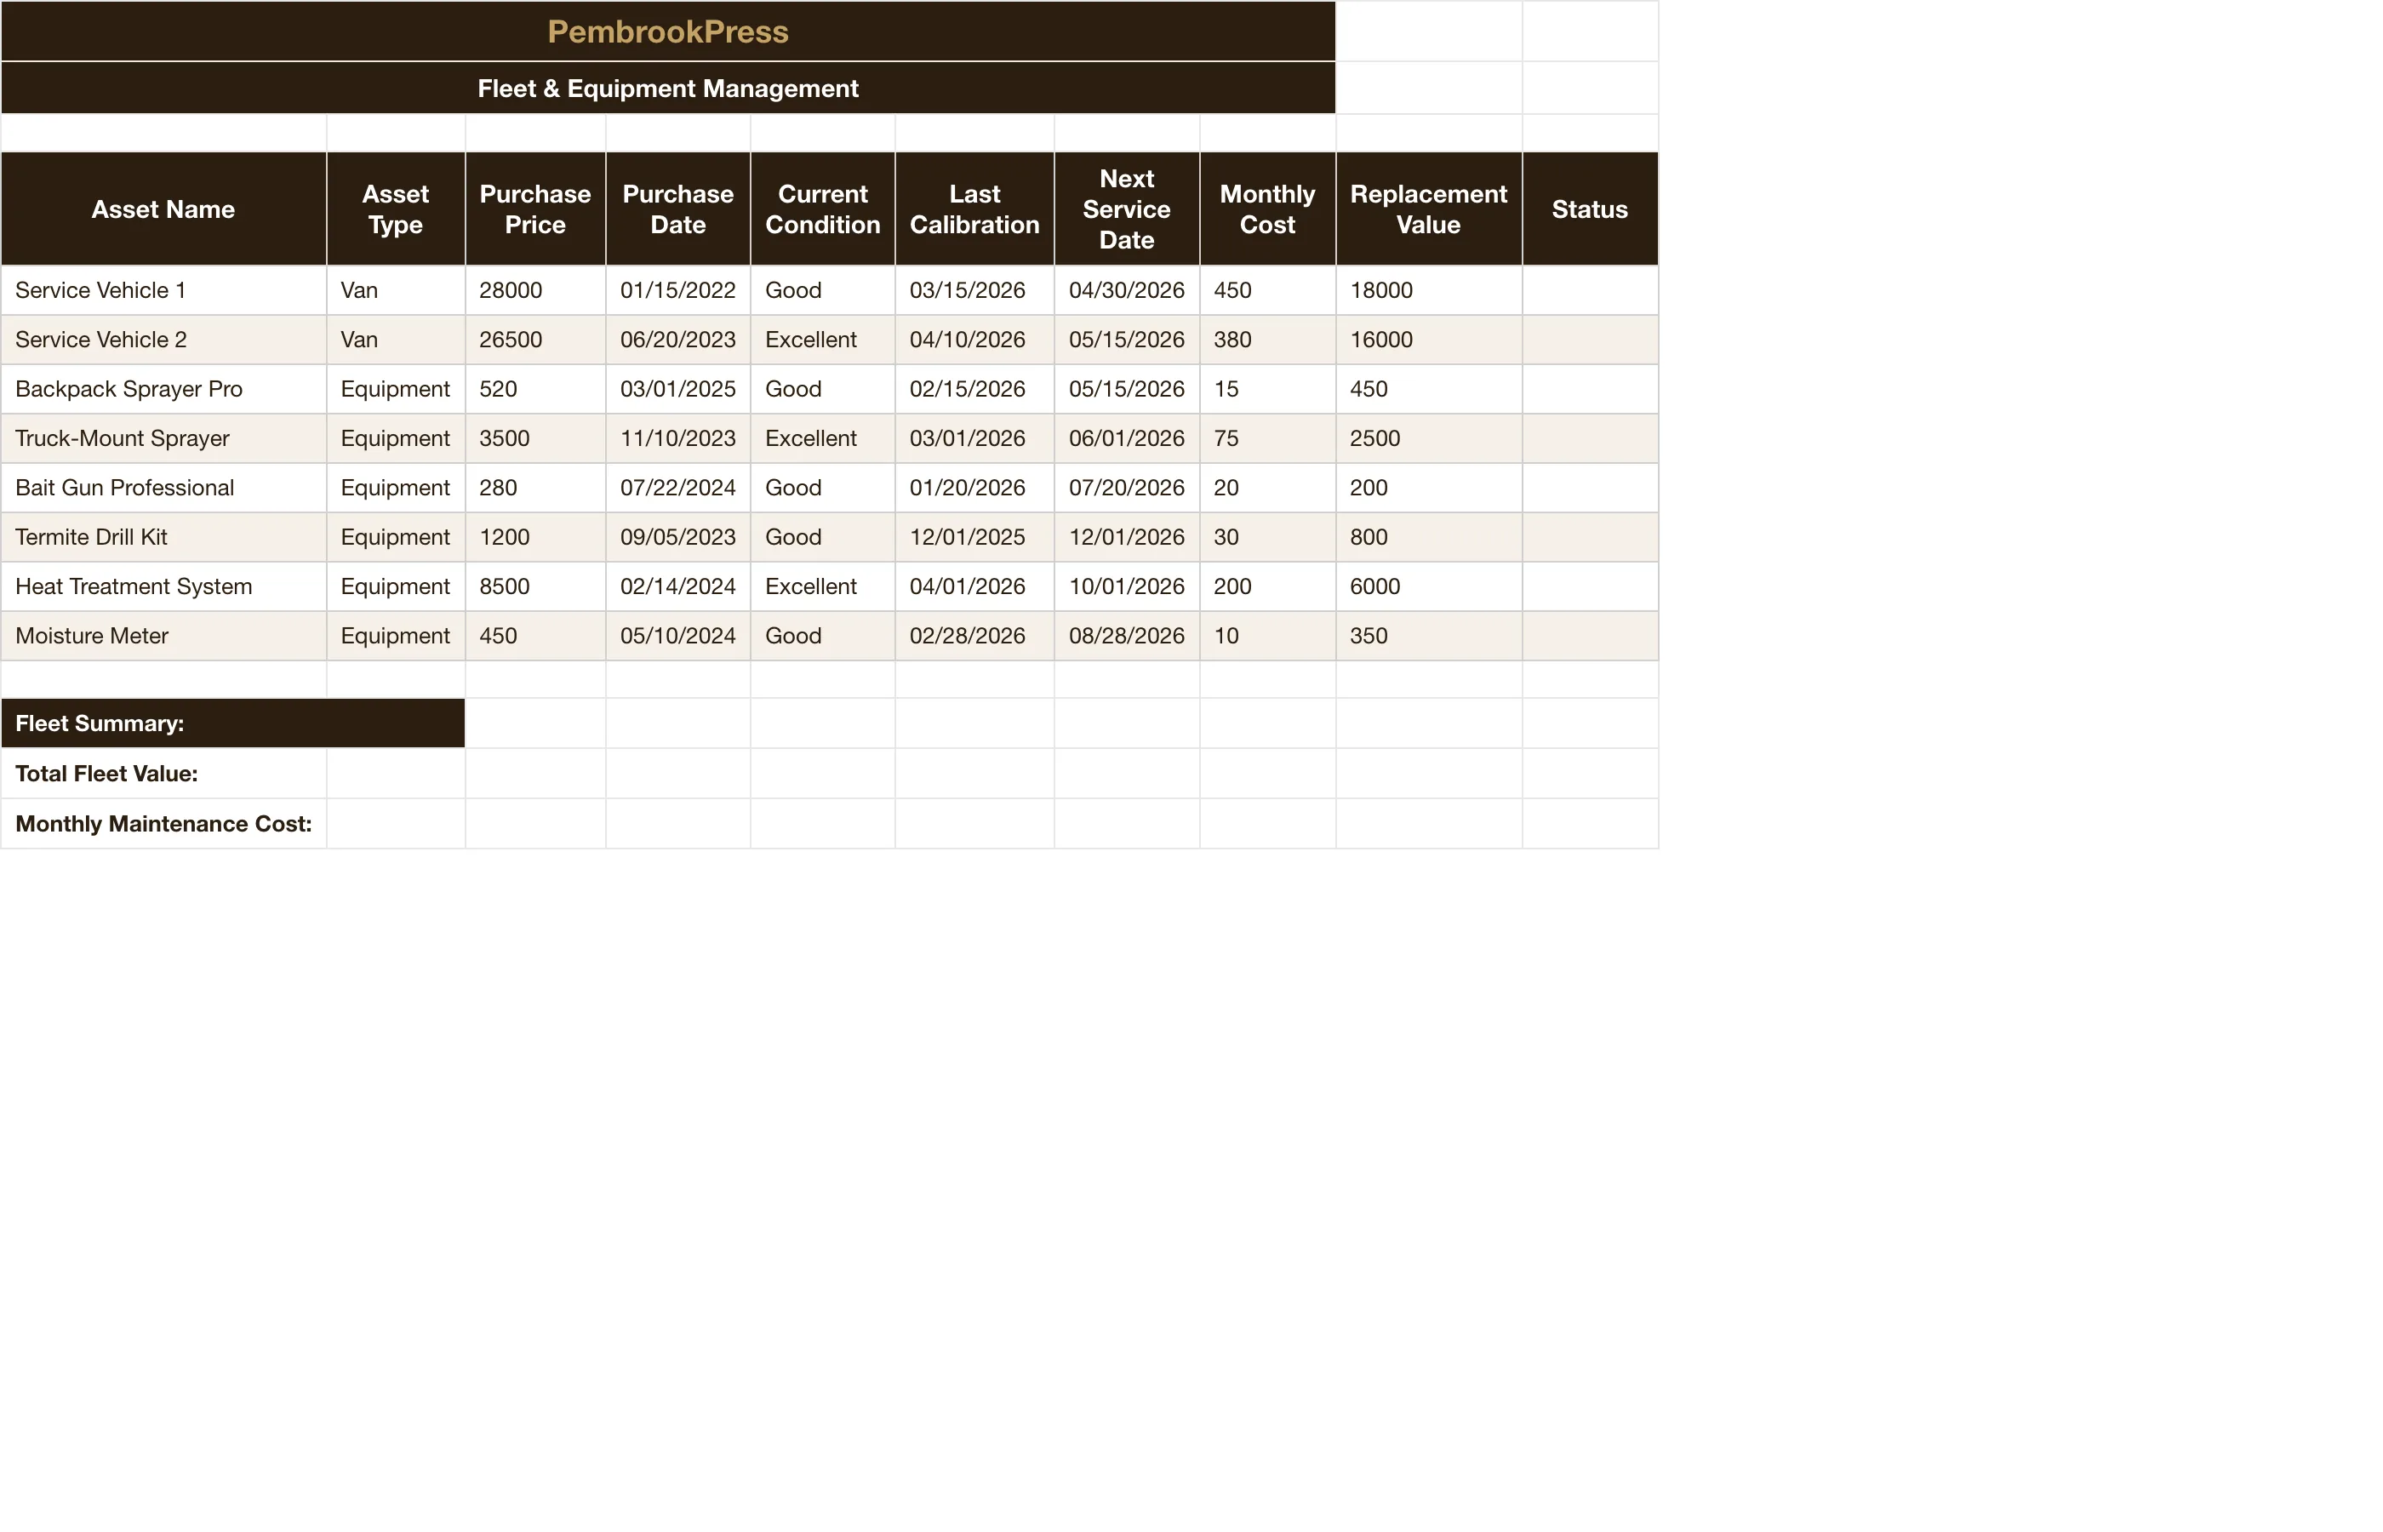
Task: Click Van type cell for Service Vehicle 2
Action: point(396,340)
